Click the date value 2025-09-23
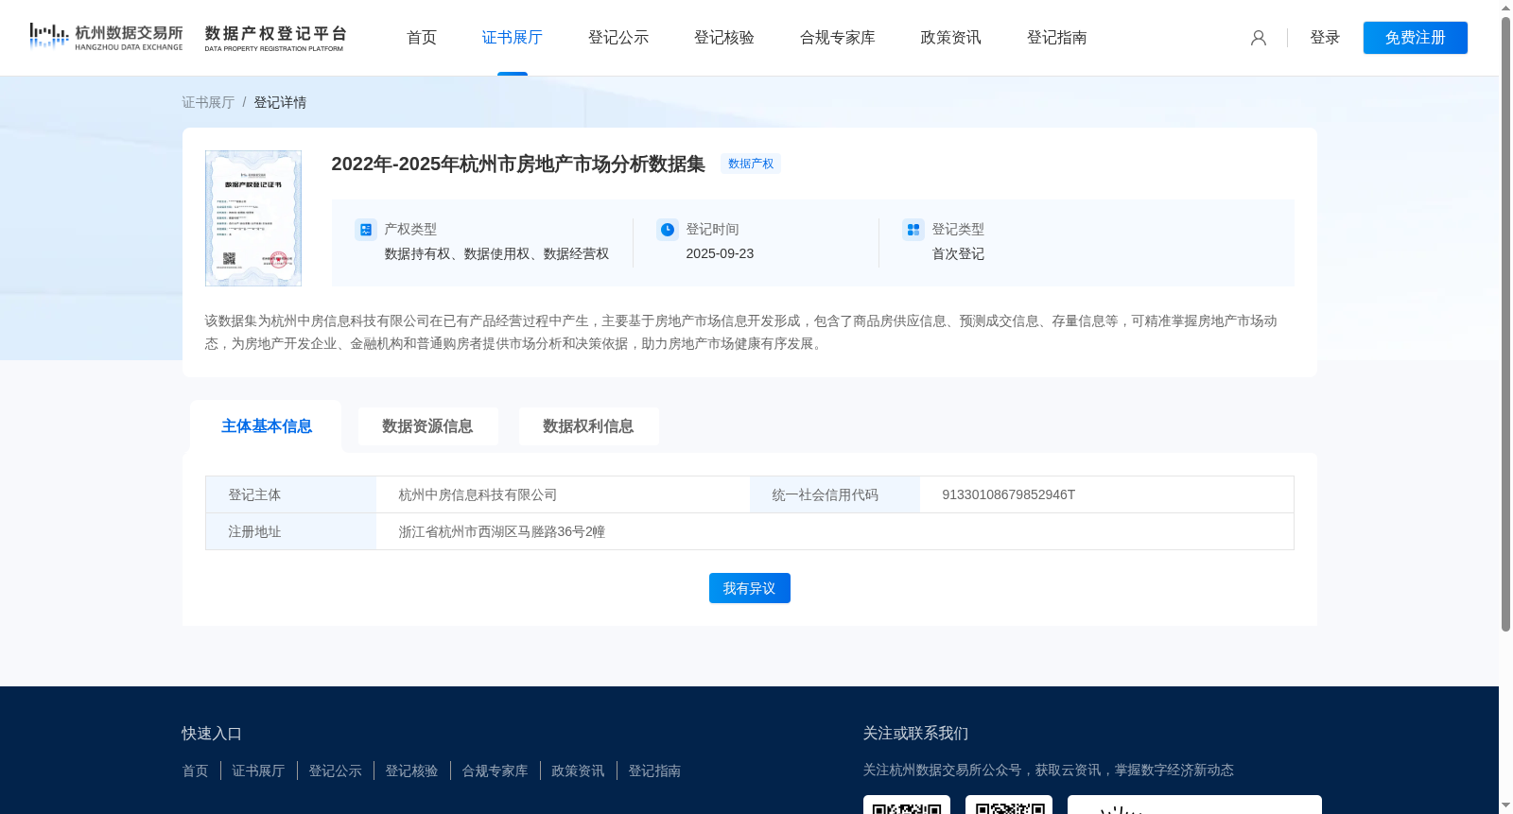 720,253
